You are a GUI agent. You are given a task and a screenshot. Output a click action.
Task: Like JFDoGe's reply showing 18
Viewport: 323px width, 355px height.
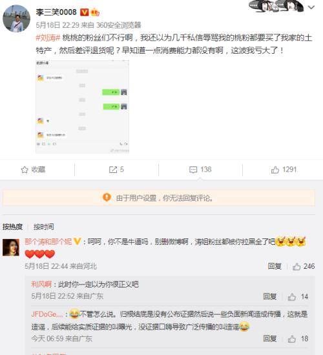pyautogui.click(x=298, y=339)
